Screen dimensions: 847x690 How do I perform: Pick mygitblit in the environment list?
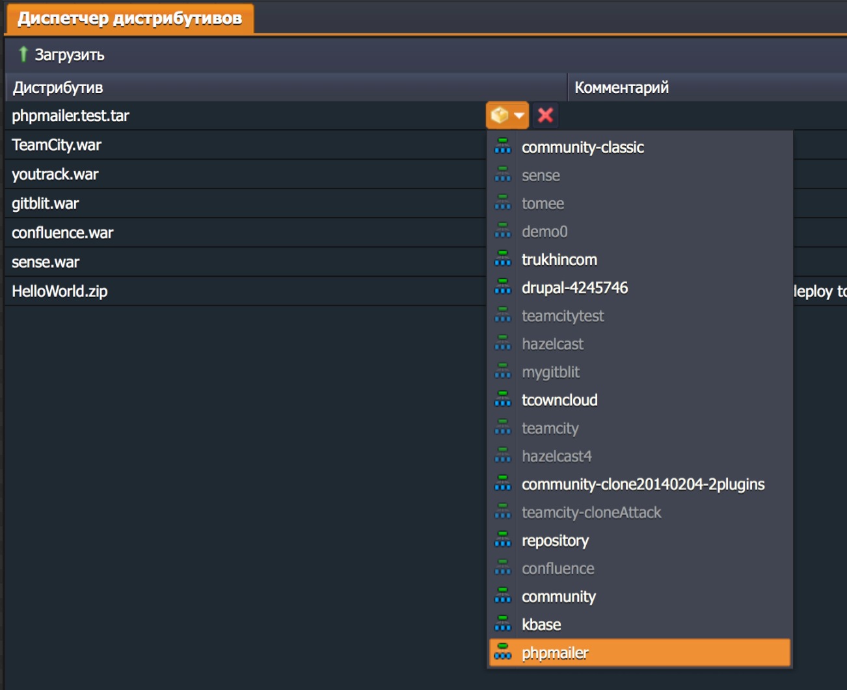coord(640,372)
